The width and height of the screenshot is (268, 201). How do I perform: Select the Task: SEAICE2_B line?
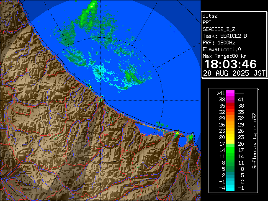[x=224, y=36]
